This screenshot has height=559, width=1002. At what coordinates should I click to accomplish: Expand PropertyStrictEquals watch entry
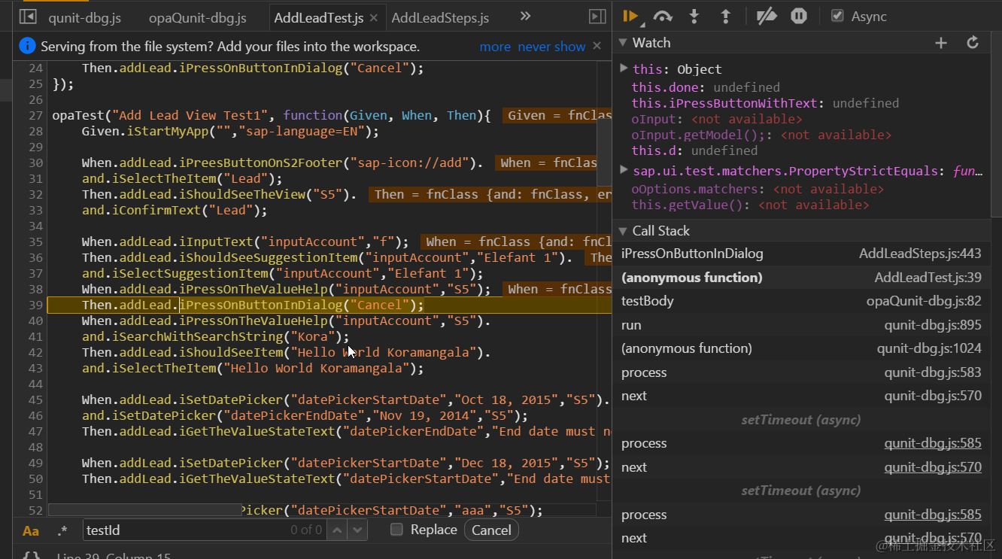[624, 171]
